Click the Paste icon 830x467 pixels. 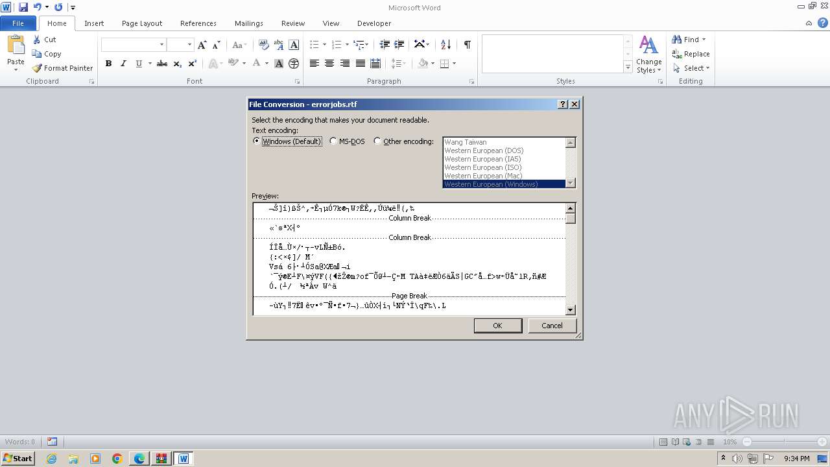[16, 47]
